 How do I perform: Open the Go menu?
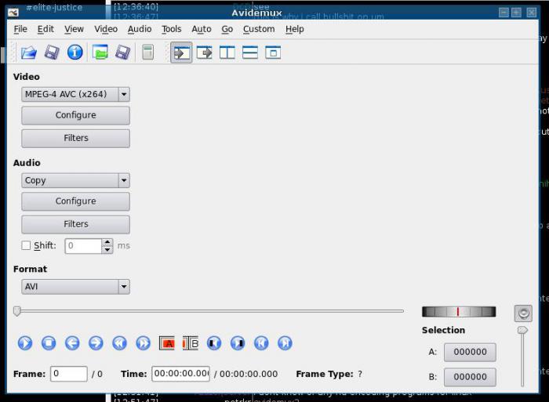(227, 29)
